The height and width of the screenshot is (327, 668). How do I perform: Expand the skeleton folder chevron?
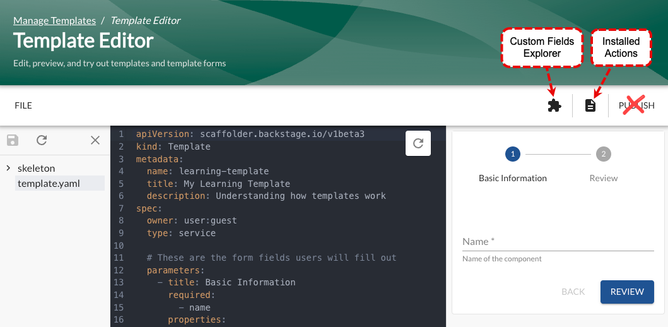click(x=8, y=168)
